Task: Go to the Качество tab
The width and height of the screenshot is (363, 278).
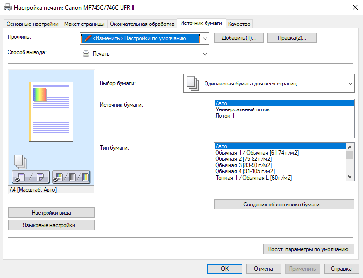Action: (239, 24)
